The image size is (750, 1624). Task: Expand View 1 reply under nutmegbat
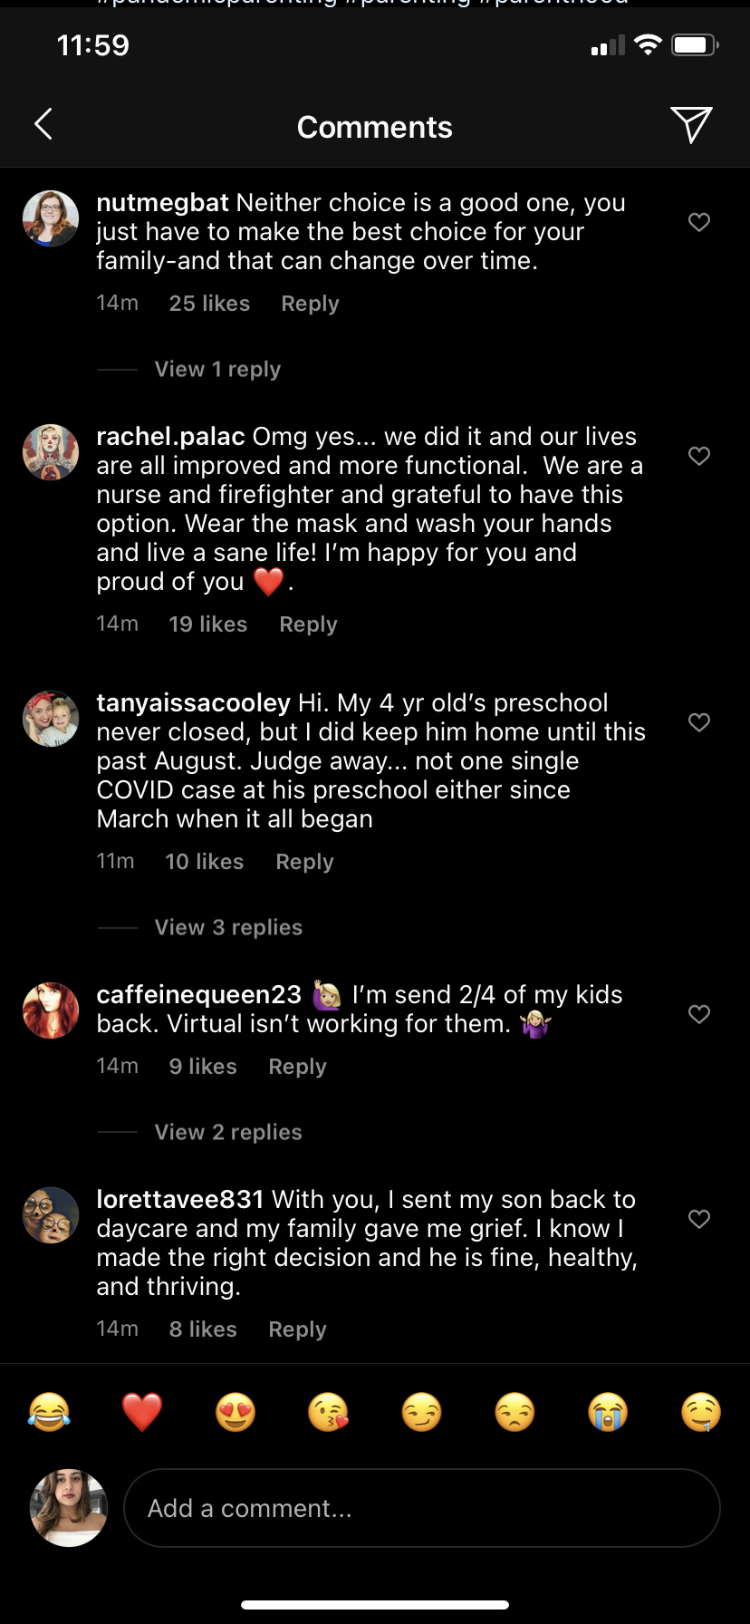click(217, 370)
